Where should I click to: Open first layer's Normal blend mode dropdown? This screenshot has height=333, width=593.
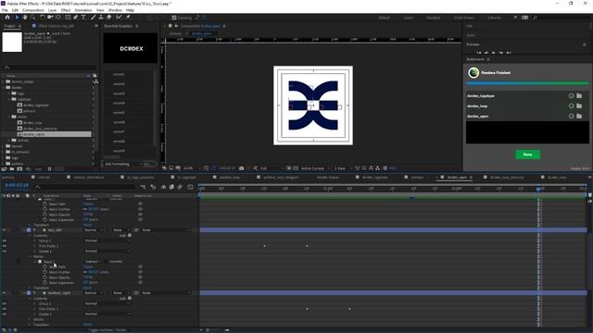coord(93,230)
